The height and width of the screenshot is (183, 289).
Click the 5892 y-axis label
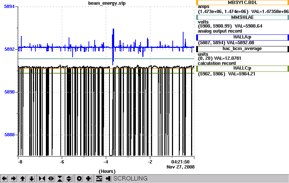[9, 49]
